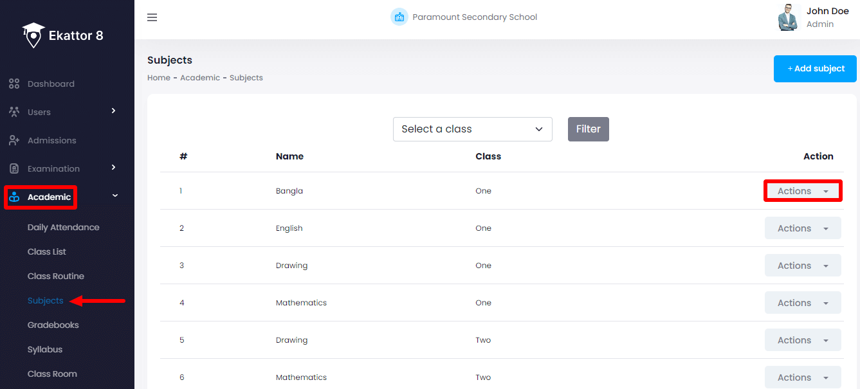Click the hamburger menu to collapse sidebar
860x389 pixels.
coord(152,17)
